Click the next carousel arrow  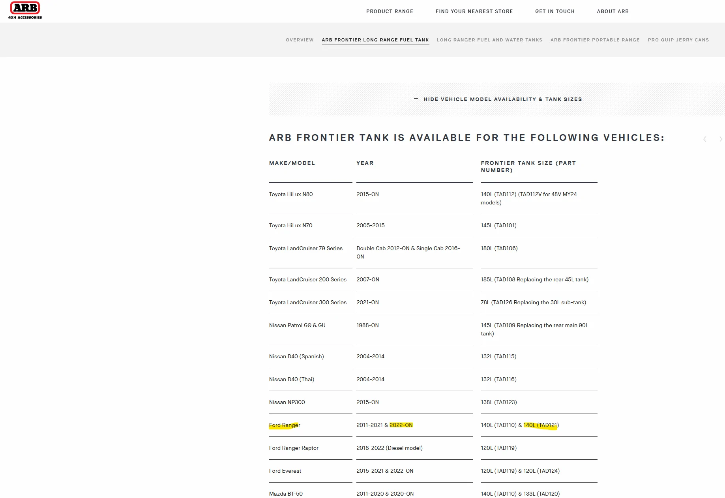click(x=721, y=139)
